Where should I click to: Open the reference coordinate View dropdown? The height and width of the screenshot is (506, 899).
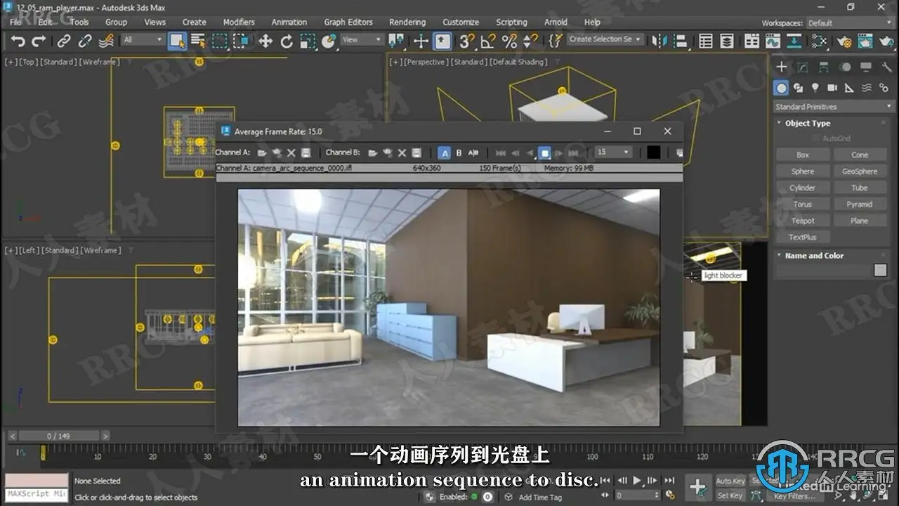click(362, 40)
